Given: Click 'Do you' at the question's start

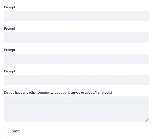Looking at the screenshot, I should 9,93.
